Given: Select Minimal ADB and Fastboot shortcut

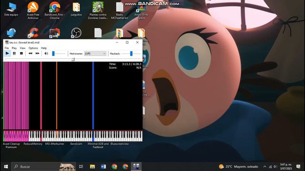Looking at the screenshot, I should pyautogui.click(x=98, y=145).
